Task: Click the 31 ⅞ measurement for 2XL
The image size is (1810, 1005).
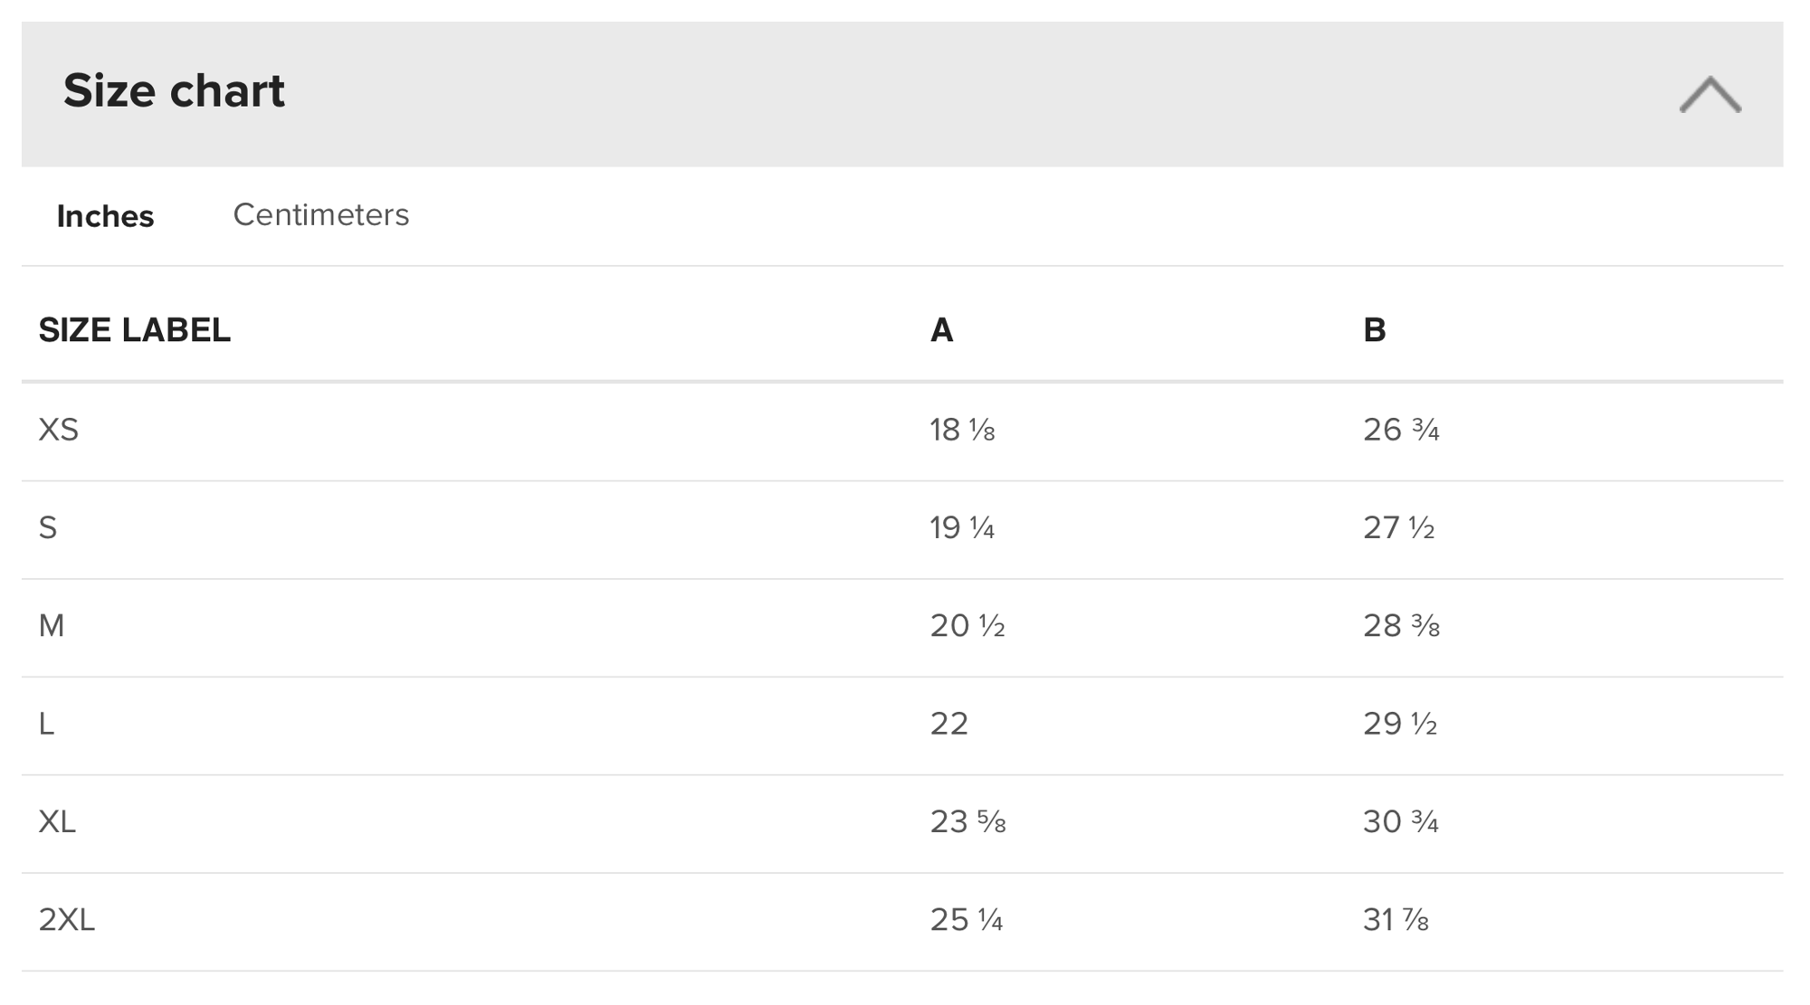Action: [1396, 919]
